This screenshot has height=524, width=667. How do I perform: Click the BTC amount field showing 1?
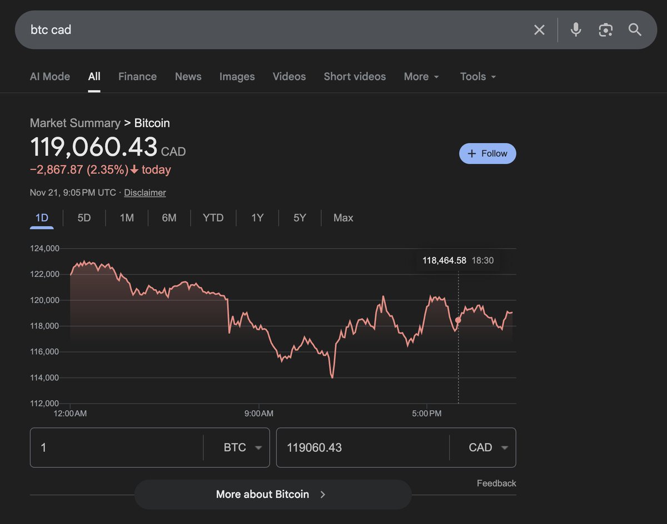click(x=117, y=447)
